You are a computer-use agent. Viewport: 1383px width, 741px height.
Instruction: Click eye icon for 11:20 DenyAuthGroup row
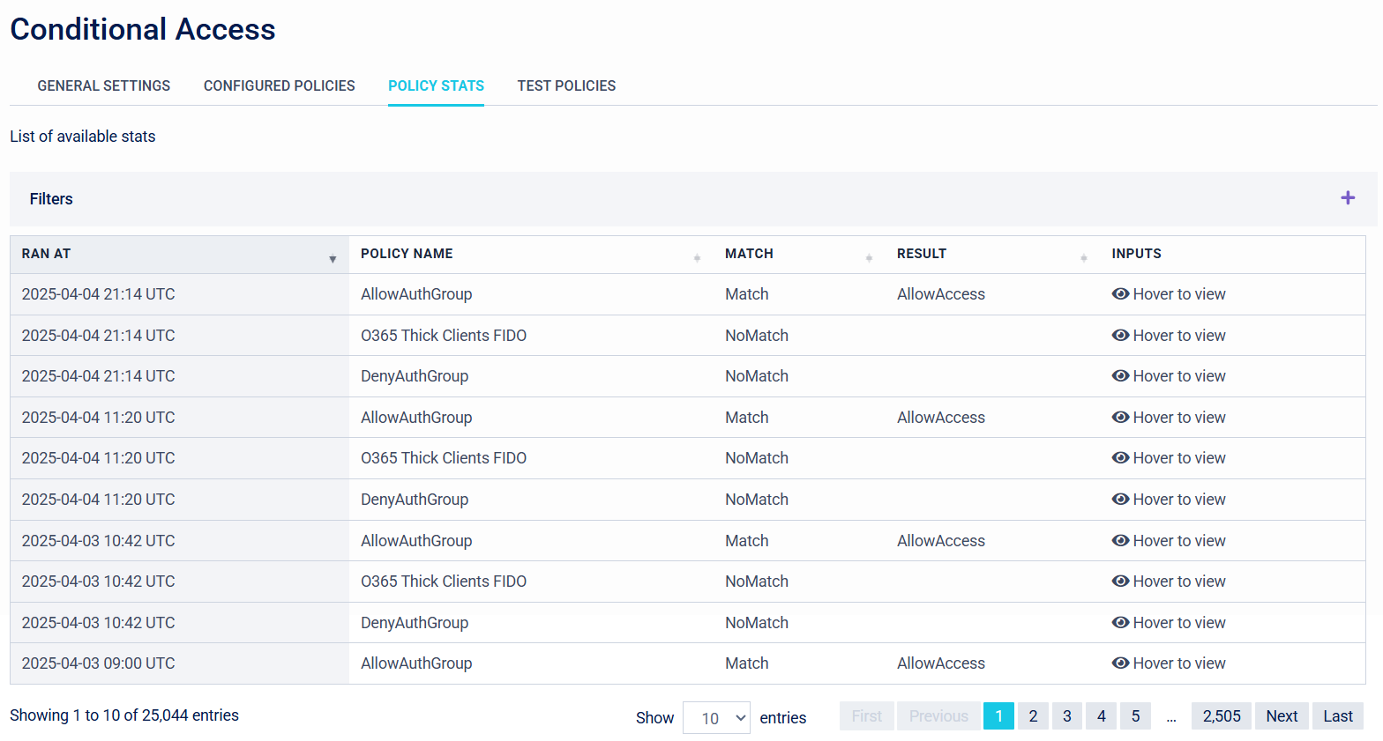click(x=1120, y=500)
